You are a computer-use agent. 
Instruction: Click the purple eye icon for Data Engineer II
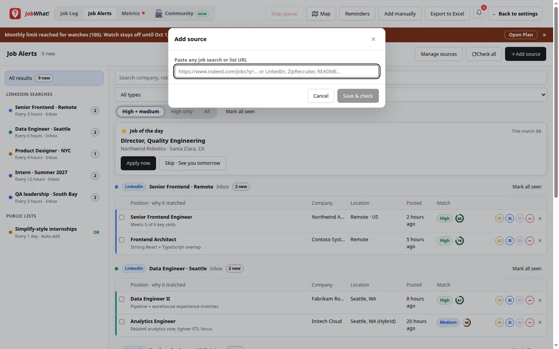(x=520, y=300)
